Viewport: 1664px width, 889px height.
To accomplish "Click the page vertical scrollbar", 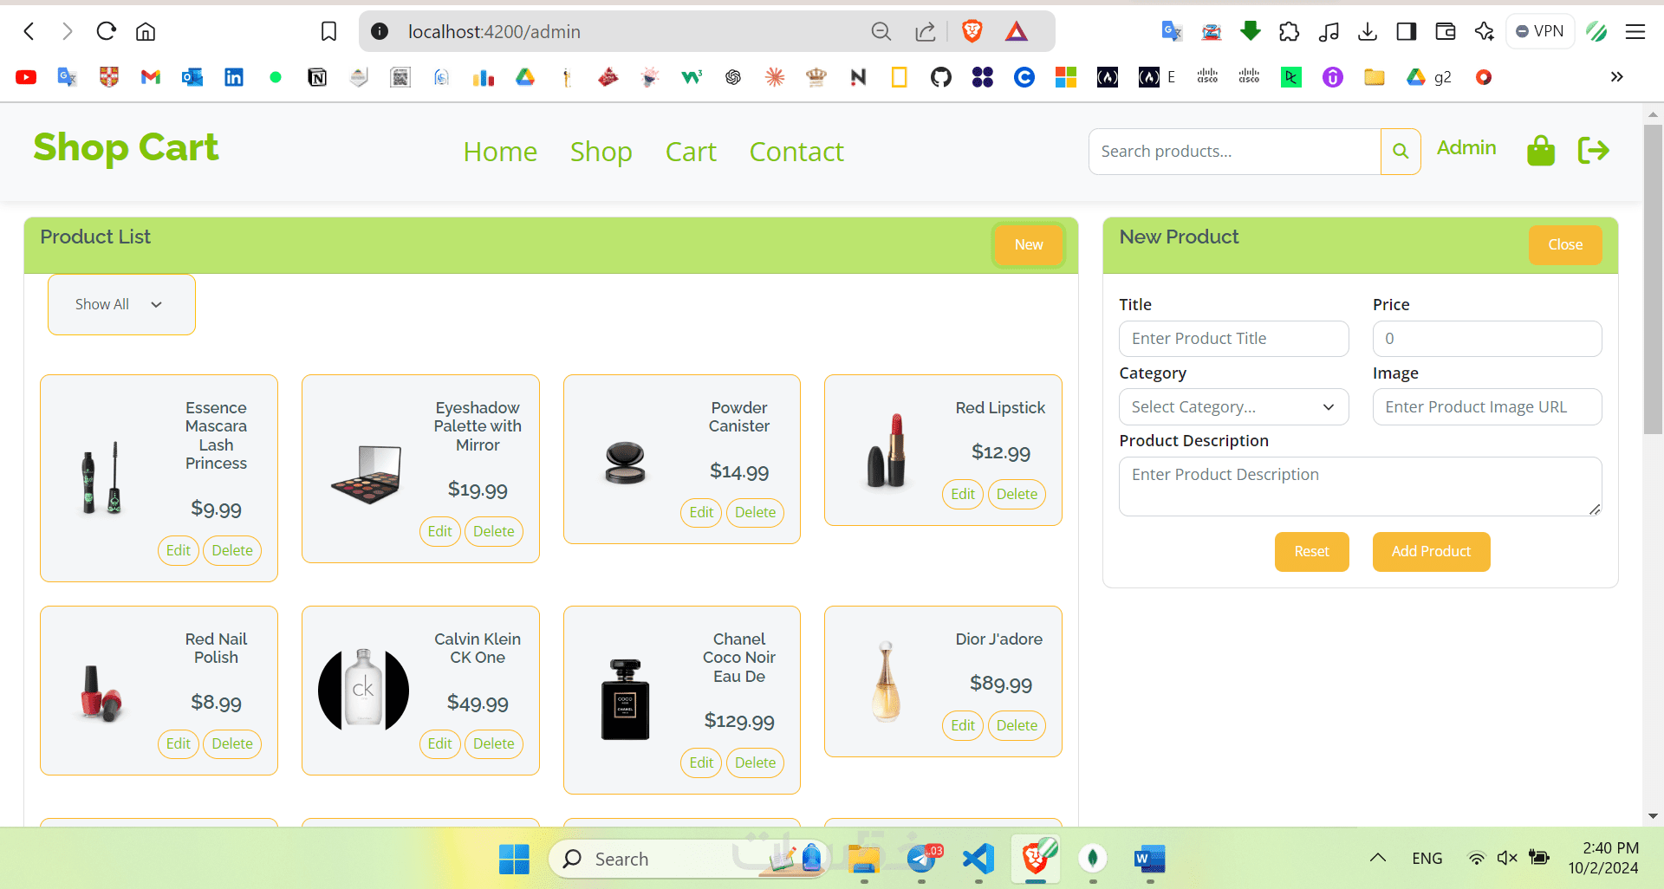I will point(1653,277).
